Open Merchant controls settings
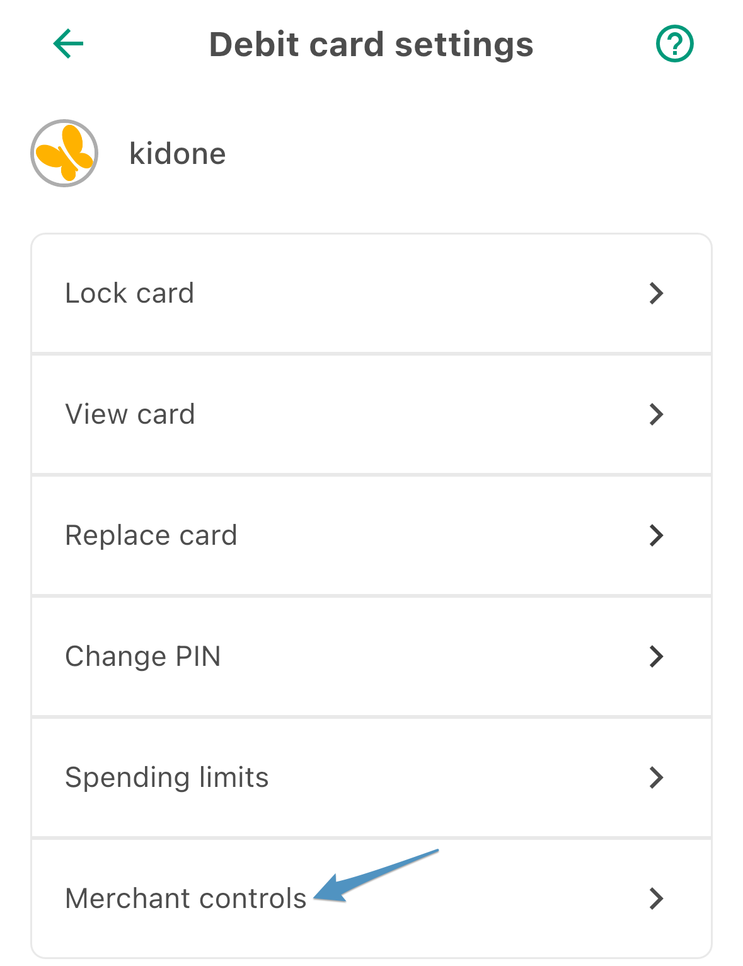743x966 pixels. pyautogui.click(x=371, y=899)
